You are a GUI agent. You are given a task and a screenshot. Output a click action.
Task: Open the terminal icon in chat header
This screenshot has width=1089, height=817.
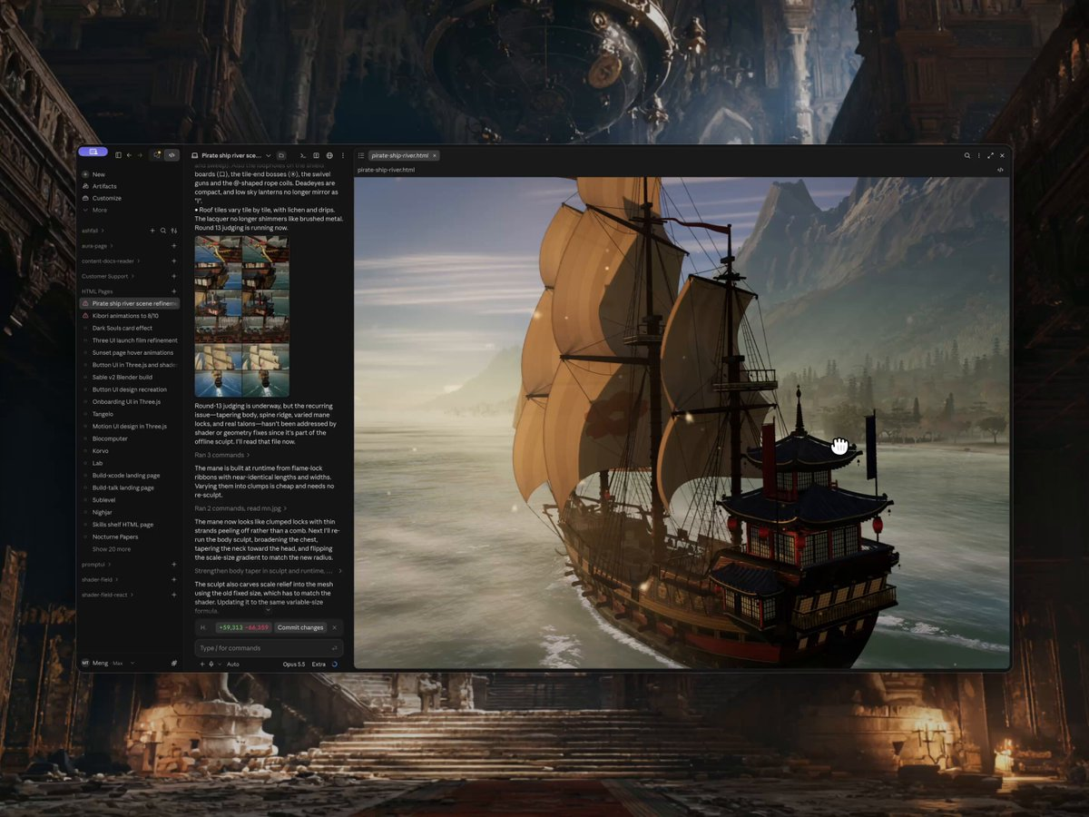303,155
